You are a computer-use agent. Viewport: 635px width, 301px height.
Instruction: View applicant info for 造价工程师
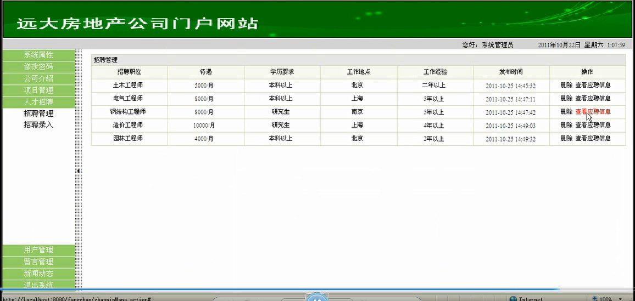pos(593,125)
